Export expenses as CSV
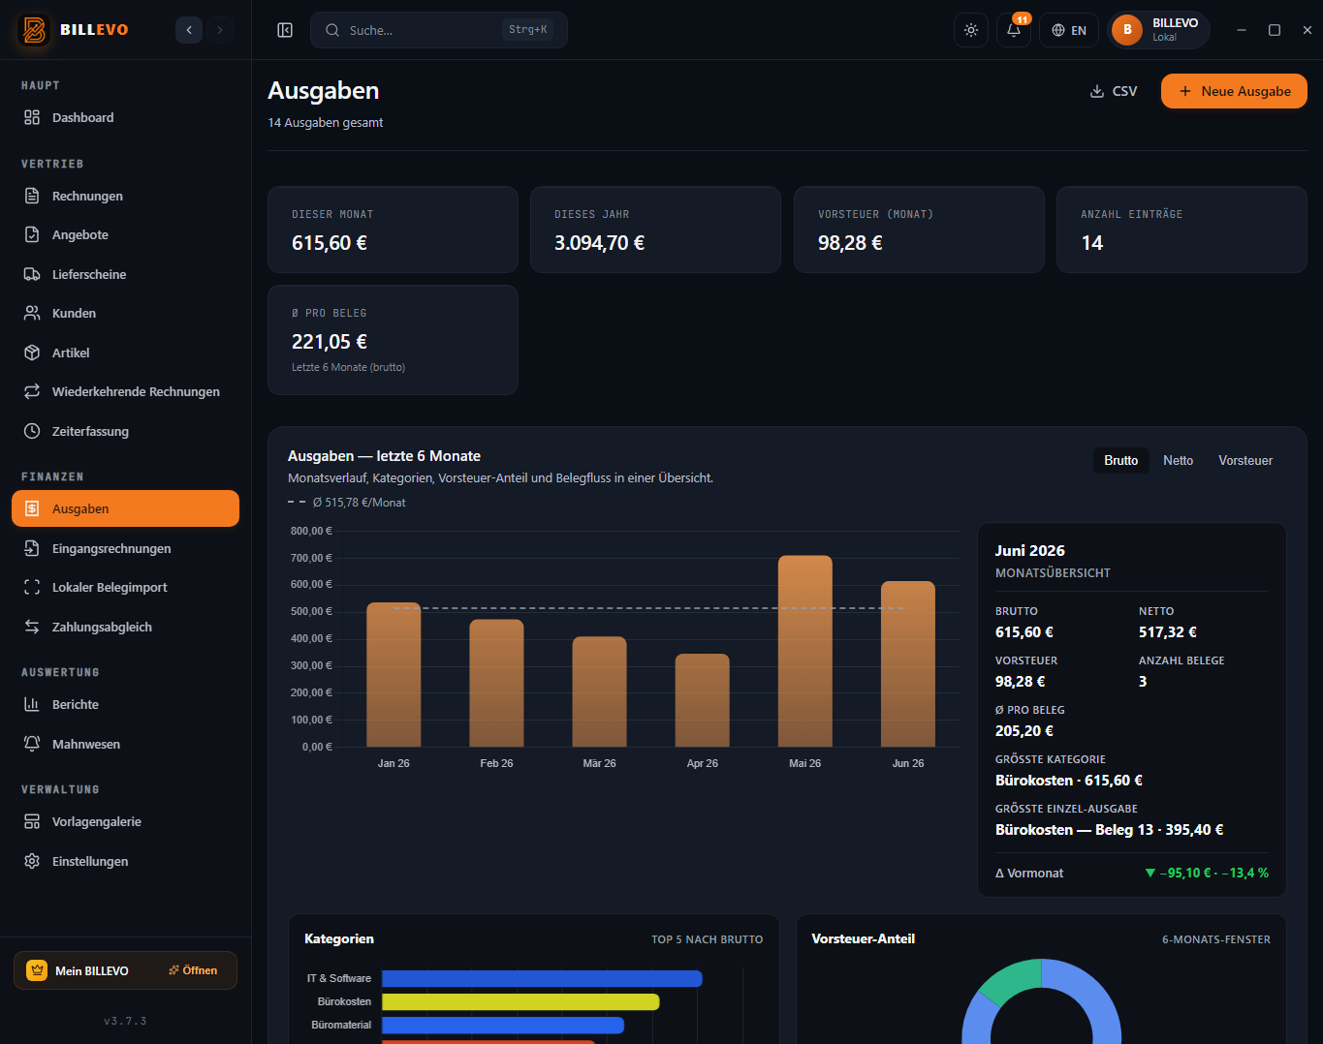This screenshot has width=1323, height=1044. pos(1114,91)
